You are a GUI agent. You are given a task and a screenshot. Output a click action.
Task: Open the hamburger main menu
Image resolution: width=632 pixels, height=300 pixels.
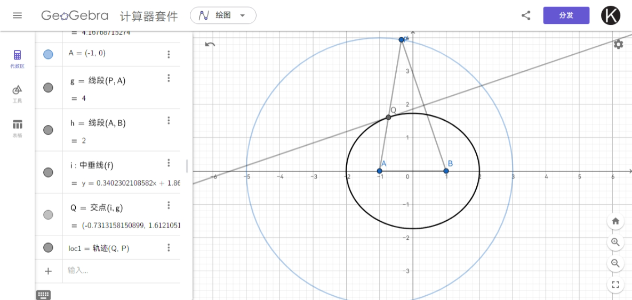[17, 15]
